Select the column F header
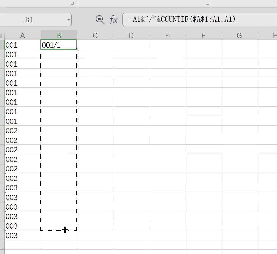The width and height of the screenshot is (277, 254). [203, 35]
